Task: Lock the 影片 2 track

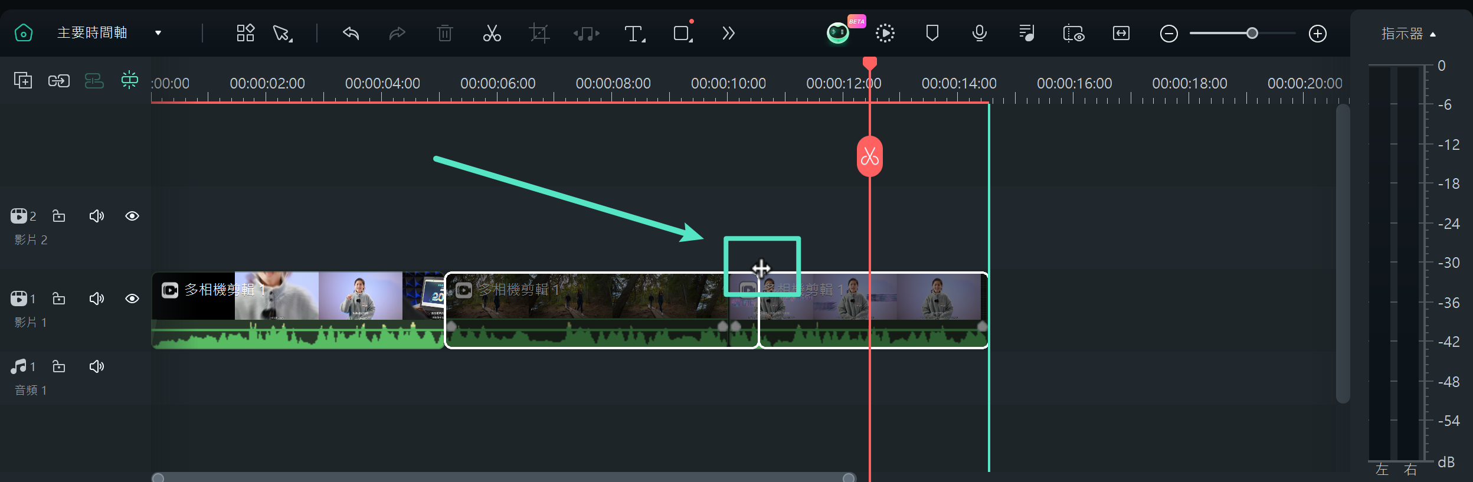Action: [59, 216]
